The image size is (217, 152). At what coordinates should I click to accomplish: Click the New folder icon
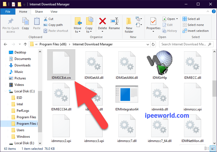129,22
